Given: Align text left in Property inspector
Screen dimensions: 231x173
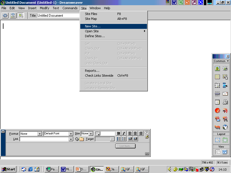Looking at the screenshot, I should coord(130,133).
